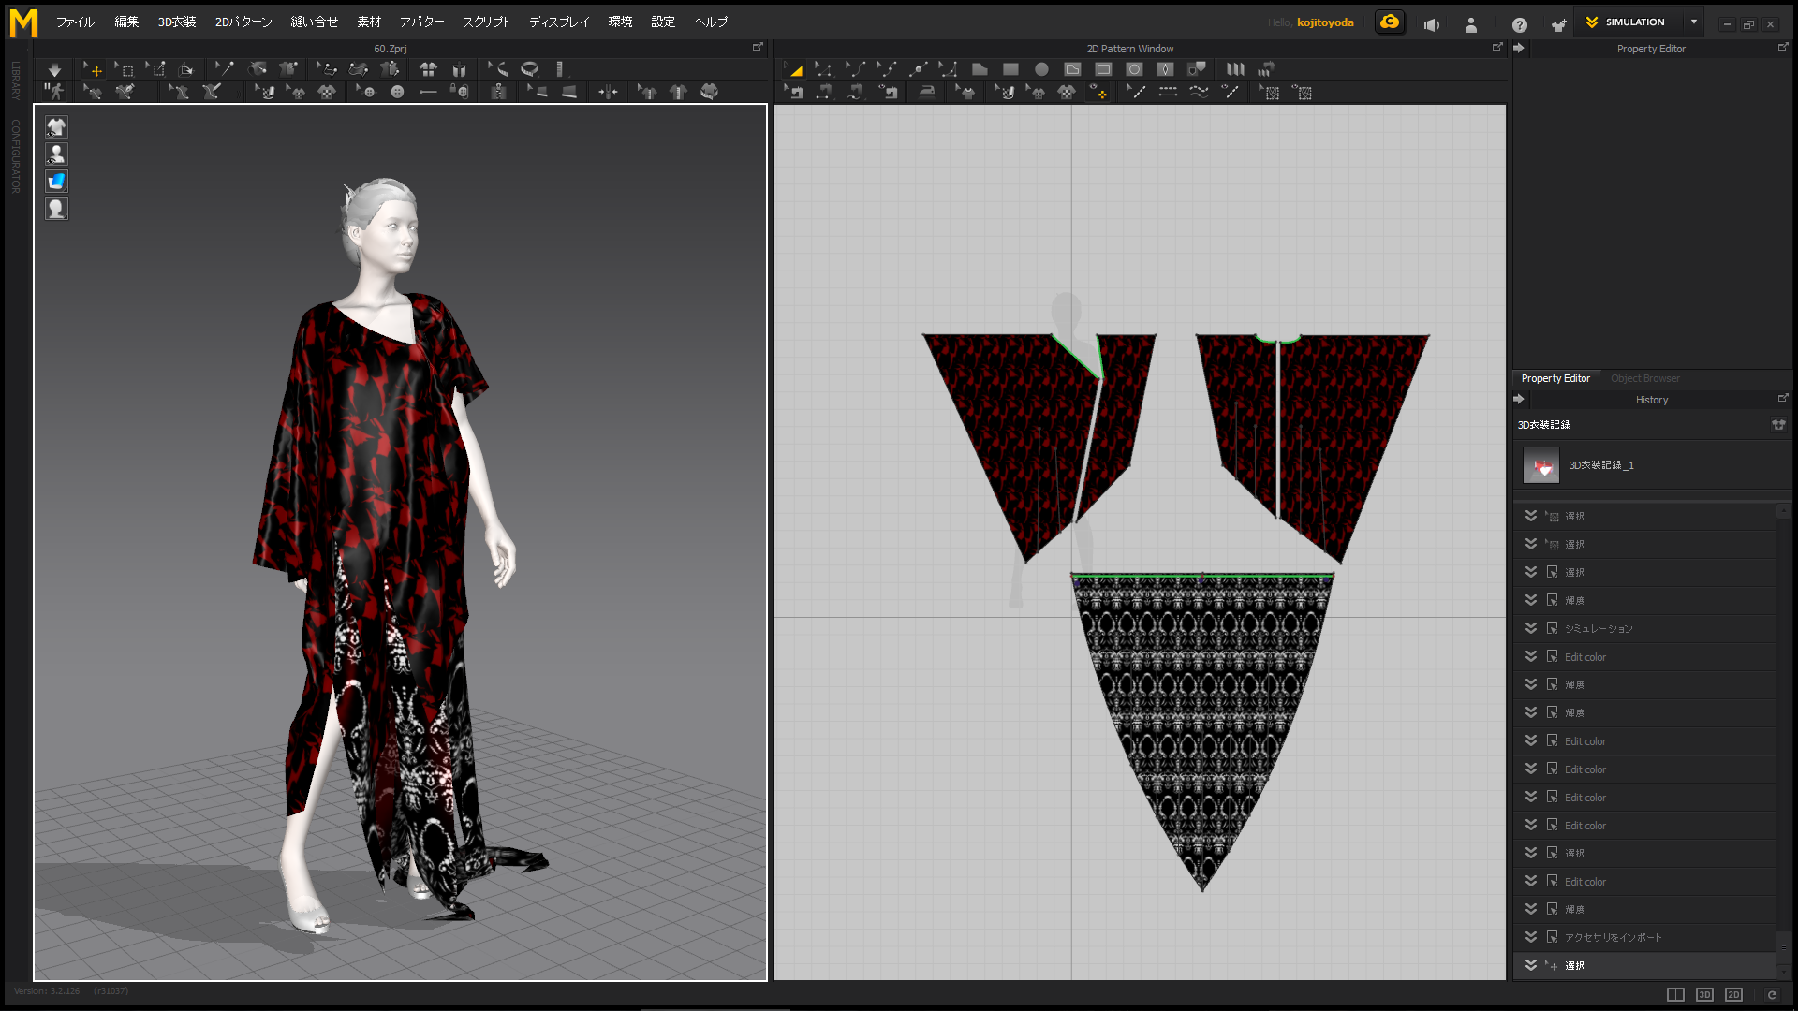1798x1011 pixels.
Task: Click the add garment record icon
Action: [x=1778, y=425]
